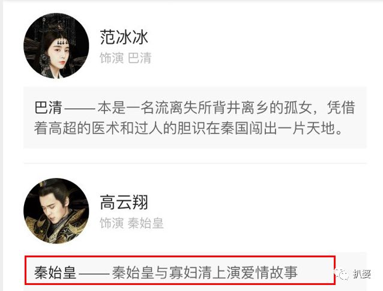Click the word 凭借 ending the first description line
Image resolution: width=383 pixels, height=291 pixels.
(341, 108)
